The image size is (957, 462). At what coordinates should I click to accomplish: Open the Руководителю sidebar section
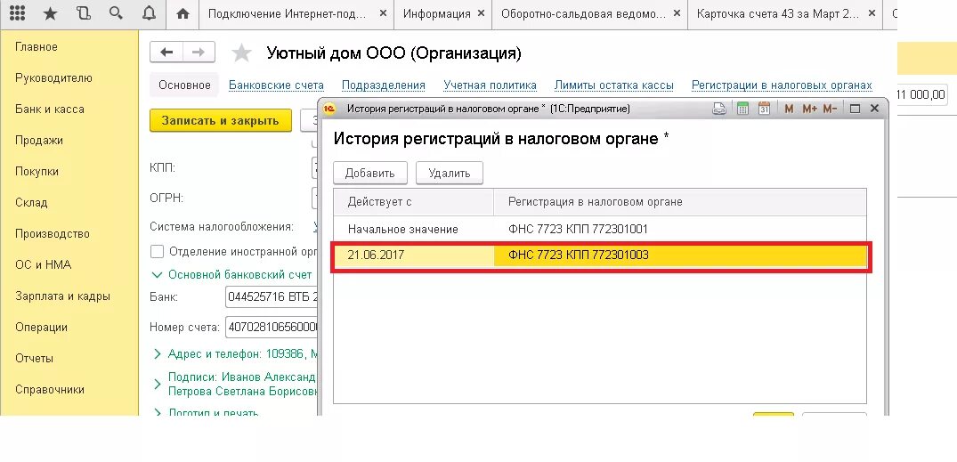[x=53, y=78]
